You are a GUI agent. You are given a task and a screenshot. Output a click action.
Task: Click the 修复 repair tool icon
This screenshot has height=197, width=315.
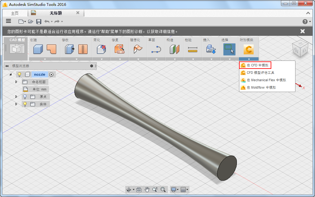[x=120, y=49]
